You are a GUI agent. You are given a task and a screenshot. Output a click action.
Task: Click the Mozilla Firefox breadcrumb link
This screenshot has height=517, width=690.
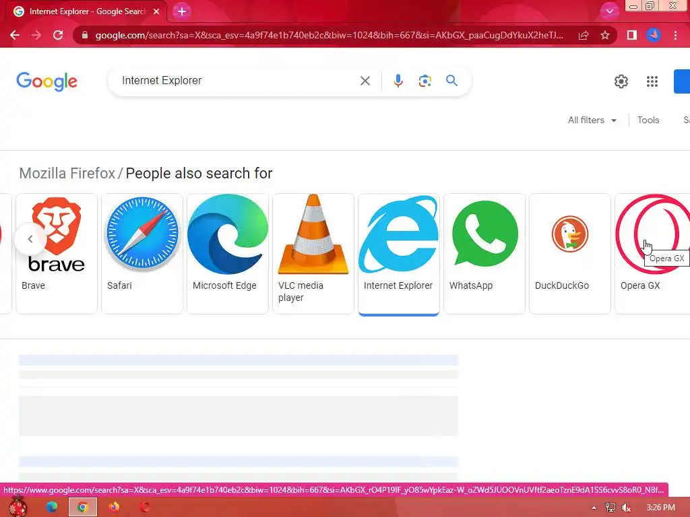pyautogui.click(x=67, y=173)
